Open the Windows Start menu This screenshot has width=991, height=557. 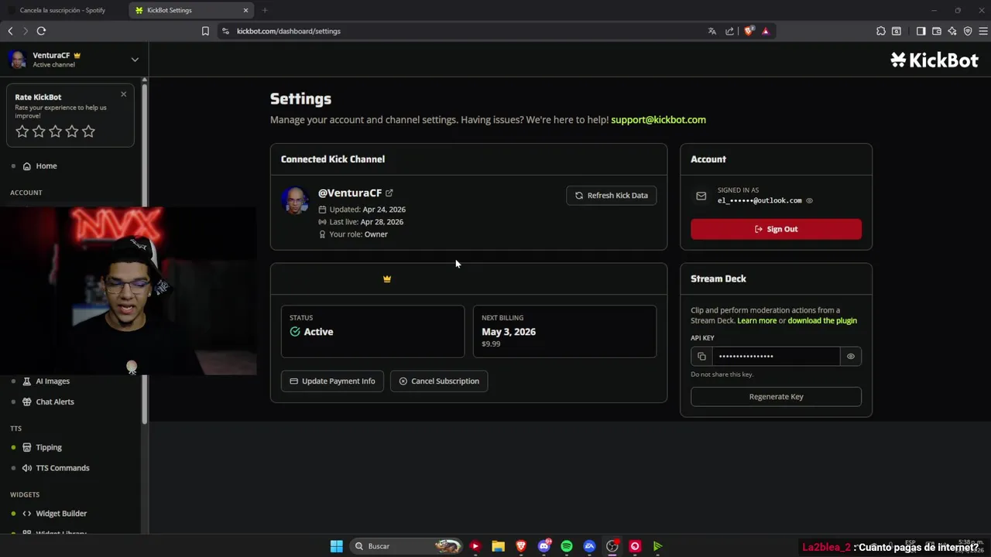click(337, 546)
